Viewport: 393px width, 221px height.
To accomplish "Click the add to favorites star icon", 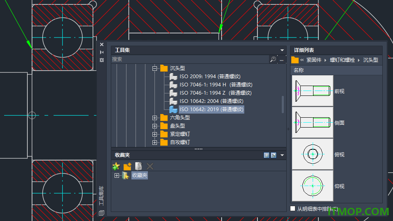I will pyautogui.click(x=116, y=166).
